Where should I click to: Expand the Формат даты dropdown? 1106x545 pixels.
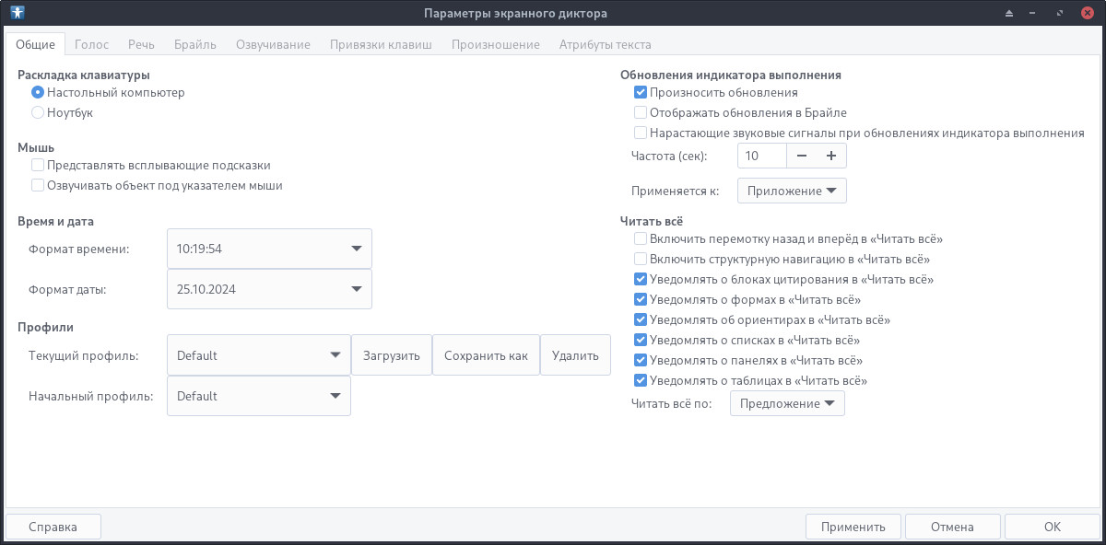pyautogui.click(x=269, y=289)
